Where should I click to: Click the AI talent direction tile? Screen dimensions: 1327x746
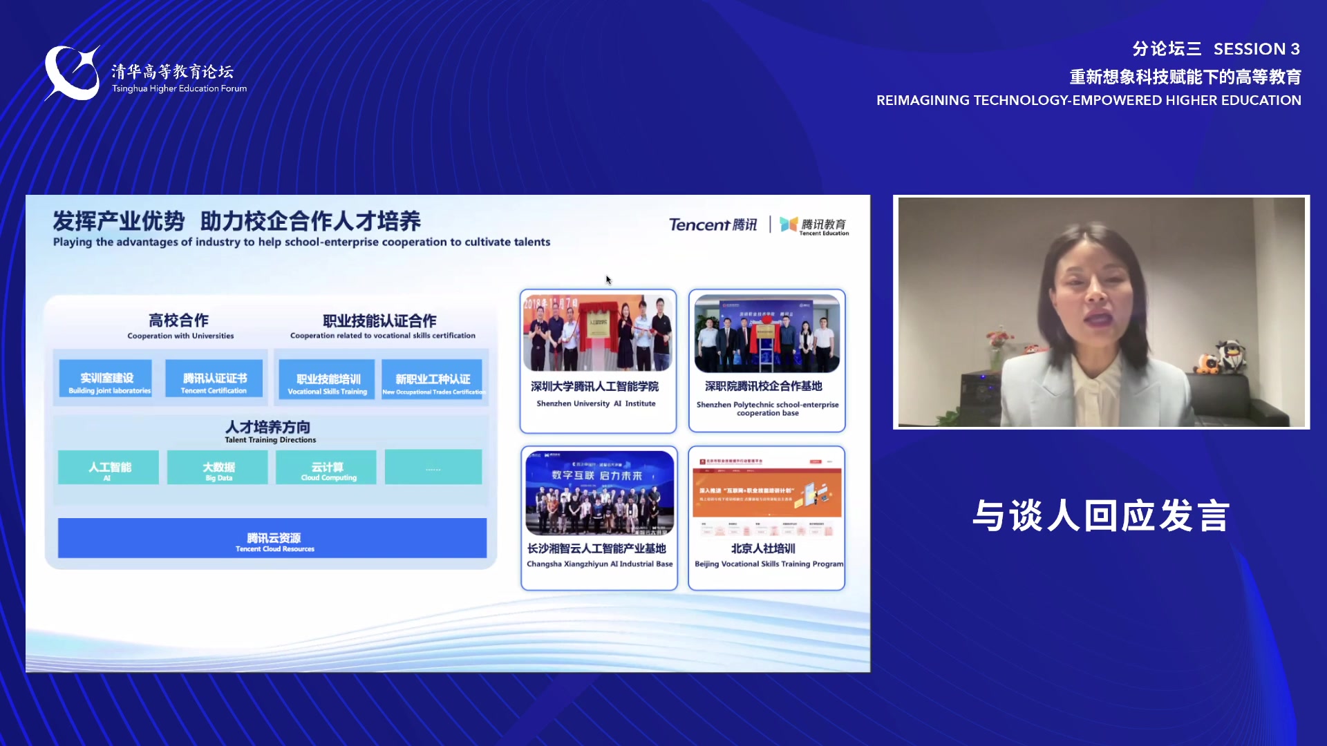click(109, 467)
